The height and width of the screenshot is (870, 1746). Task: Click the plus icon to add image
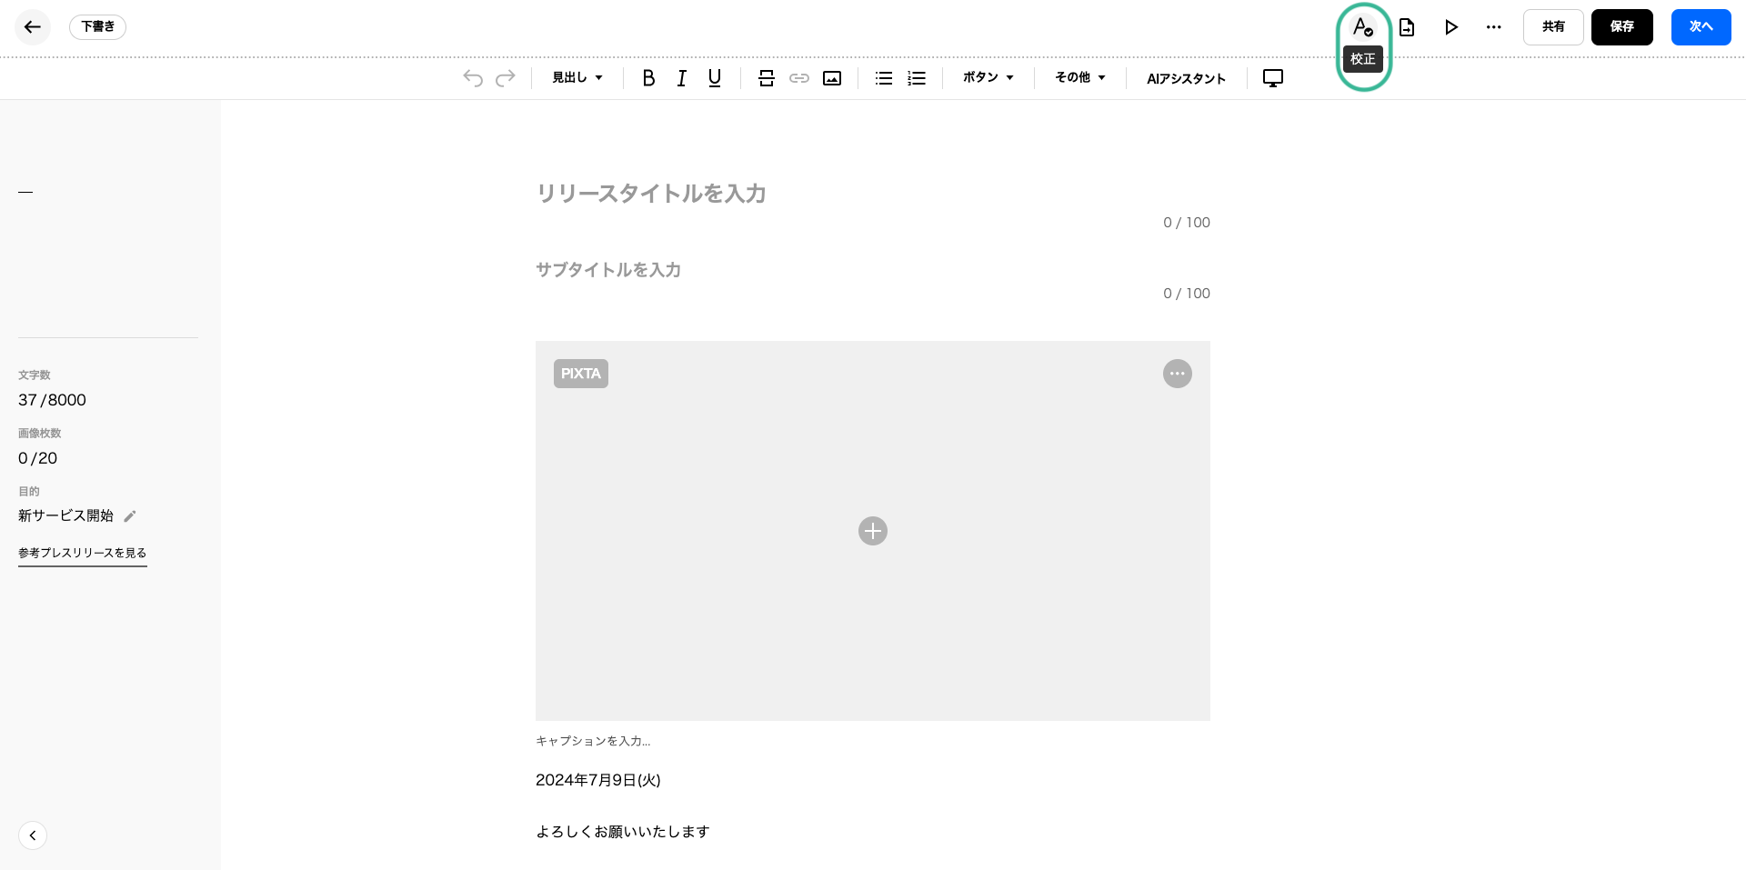click(x=873, y=531)
